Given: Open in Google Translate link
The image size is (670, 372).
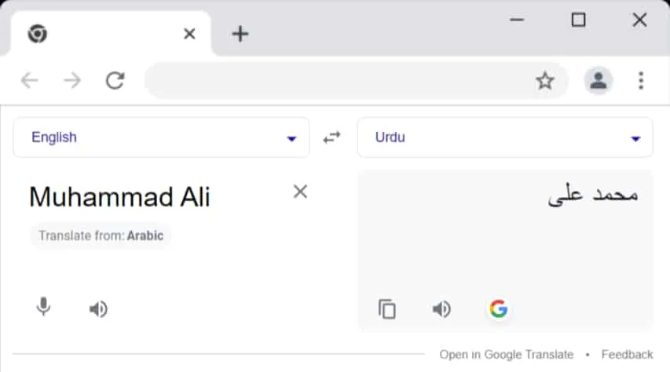Looking at the screenshot, I should pyautogui.click(x=507, y=355).
